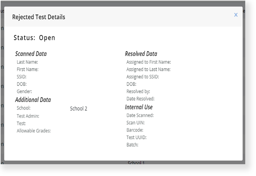Click the 'School:' label
Screen dimensions: 256x176
click(x=23, y=108)
